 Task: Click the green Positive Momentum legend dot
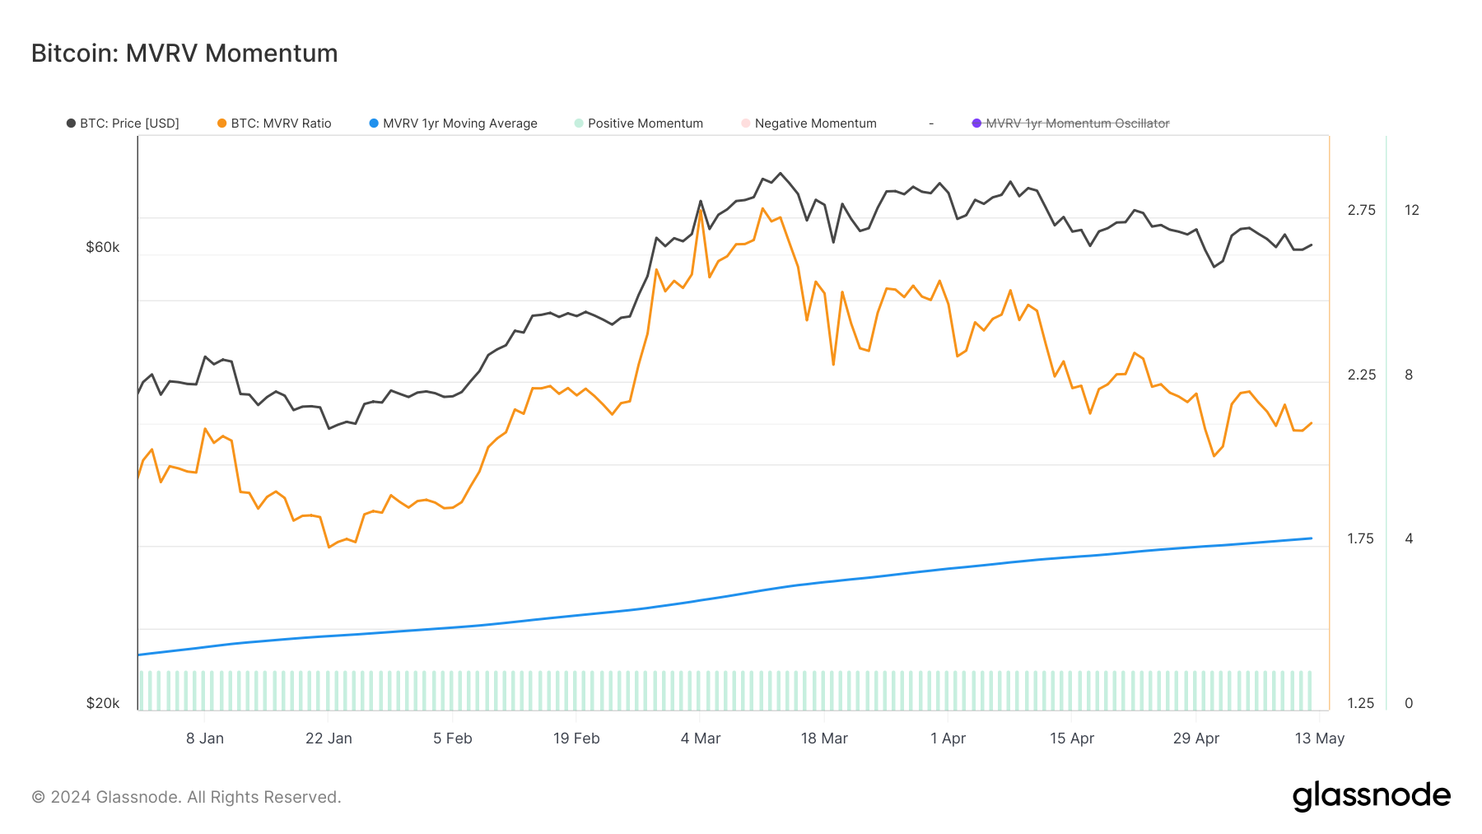pyautogui.click(x=579, y=123)
